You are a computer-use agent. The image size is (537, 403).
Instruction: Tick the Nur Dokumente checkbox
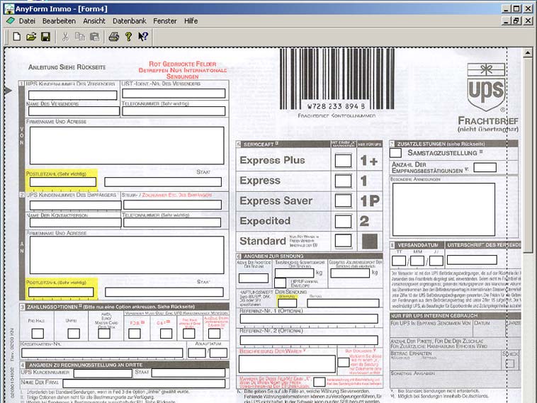point(343,362)
